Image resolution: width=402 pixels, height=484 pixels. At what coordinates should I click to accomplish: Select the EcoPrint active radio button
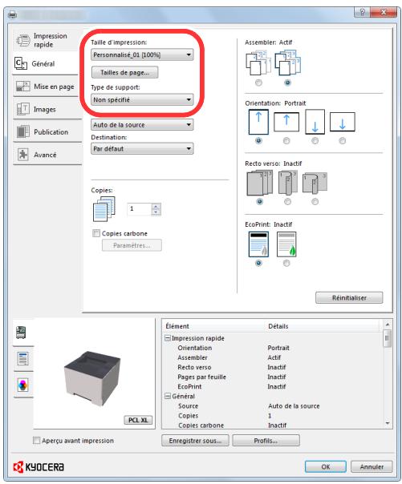(286, 263)
